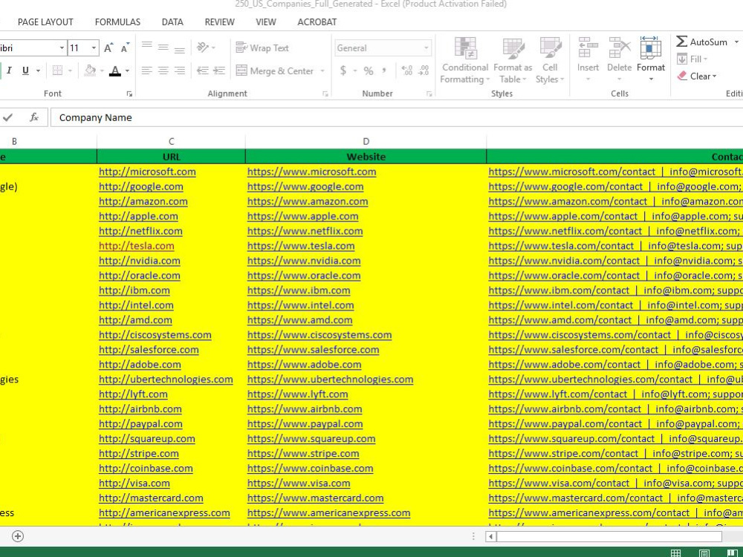743x557 pixels.
Task: Apply the Fill Color bucket
Action: click(90, 71)
